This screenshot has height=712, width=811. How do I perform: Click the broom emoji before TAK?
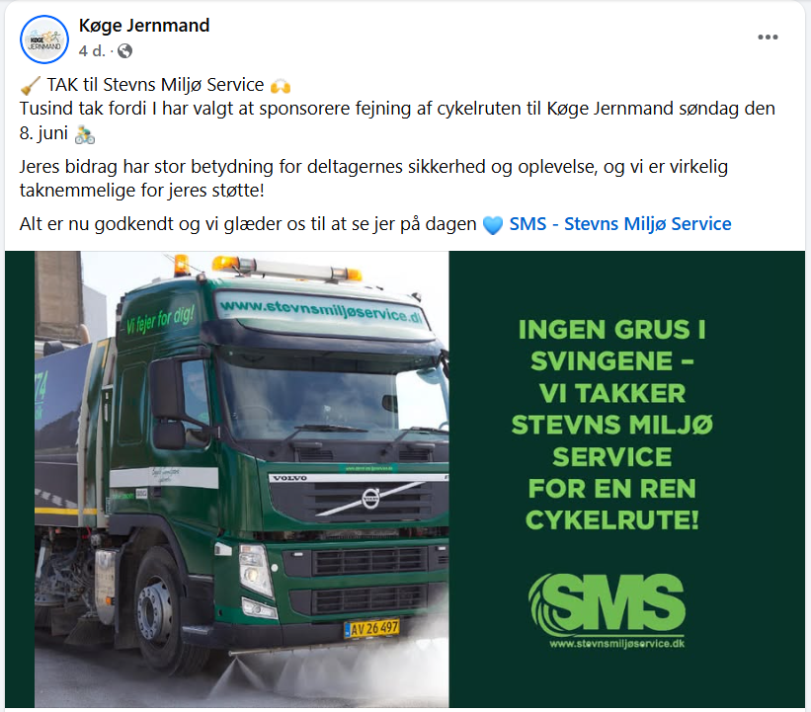coord(30,85)
